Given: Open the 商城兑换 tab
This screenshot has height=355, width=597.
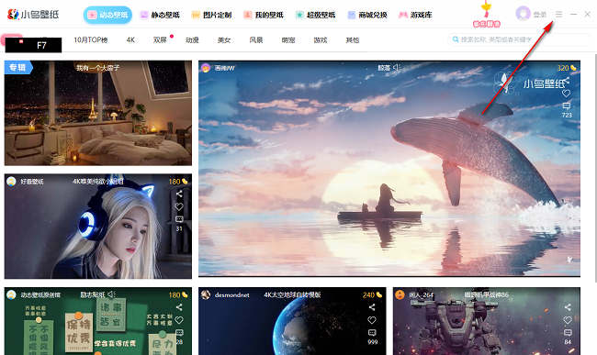Looking at the screenshot, I should click(x=367, y=15).
